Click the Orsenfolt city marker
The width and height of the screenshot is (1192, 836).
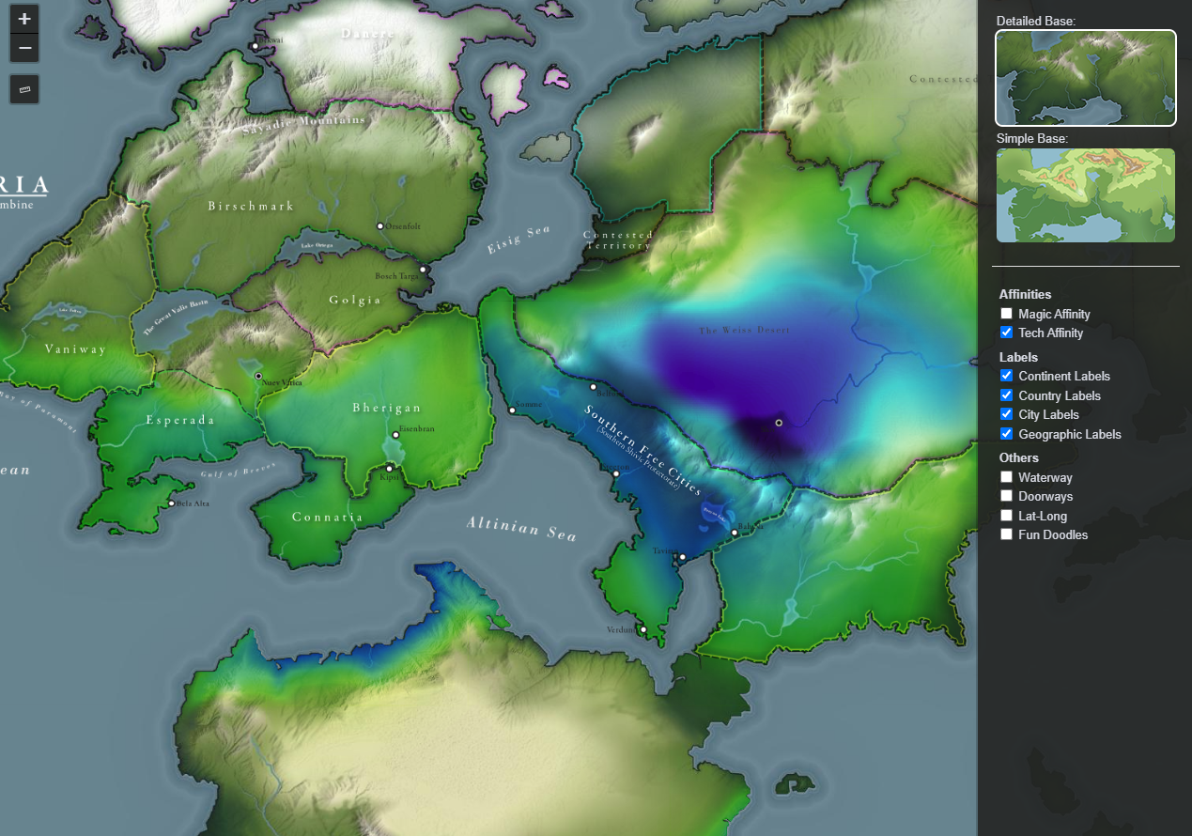coord(380,226)
